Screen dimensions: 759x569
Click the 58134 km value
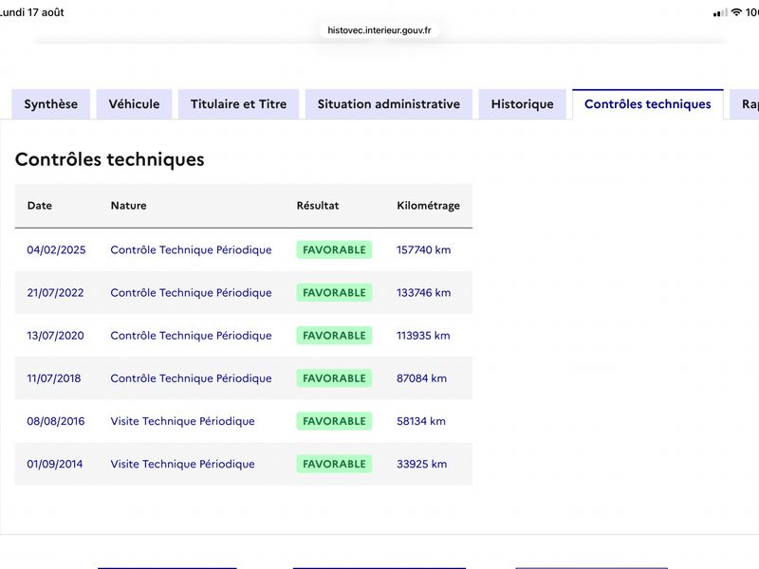[x=421, y=421]
